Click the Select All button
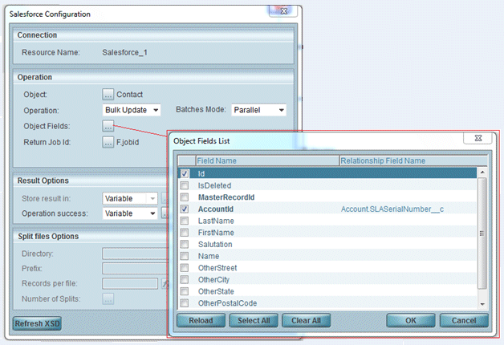This screenshot has width=504, height=345. click(254, 321)
